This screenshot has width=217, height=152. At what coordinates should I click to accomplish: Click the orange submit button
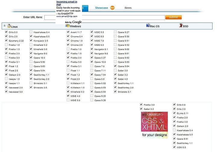click(174, 17)
